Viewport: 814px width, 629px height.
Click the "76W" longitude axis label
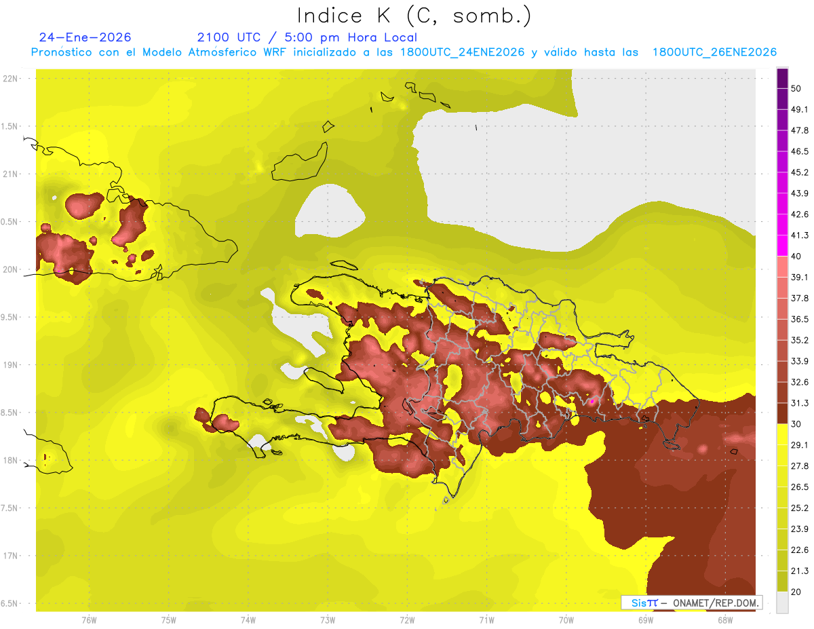point(89,620)
